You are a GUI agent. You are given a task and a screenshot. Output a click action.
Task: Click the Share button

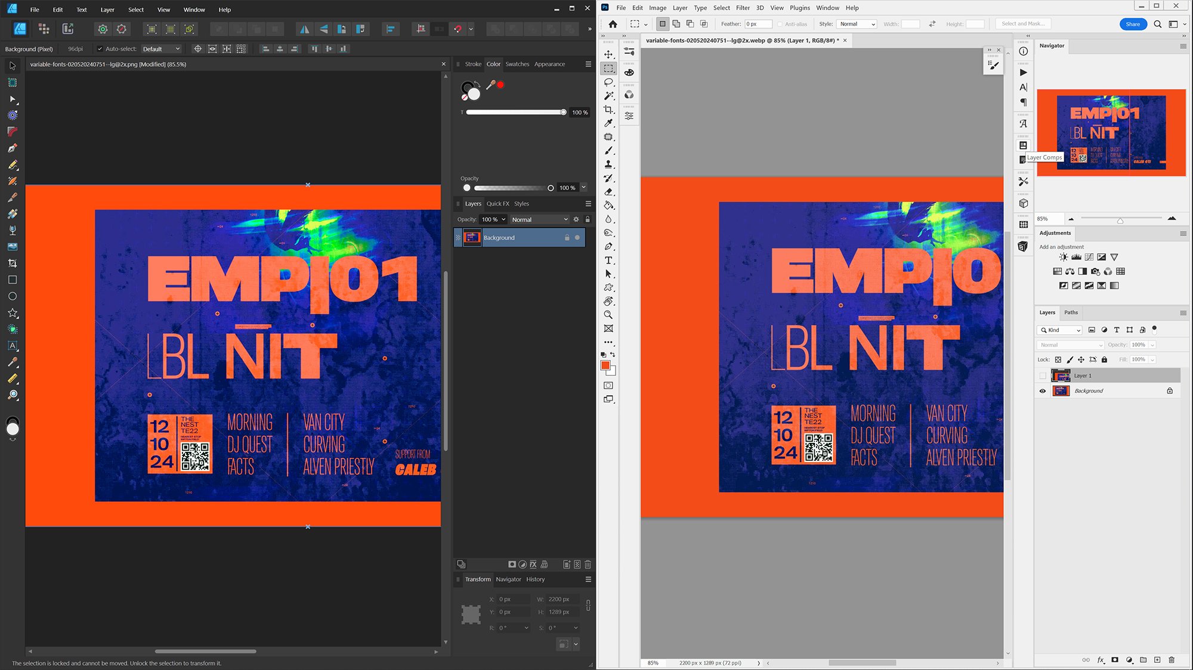(x=1133, y=24)
